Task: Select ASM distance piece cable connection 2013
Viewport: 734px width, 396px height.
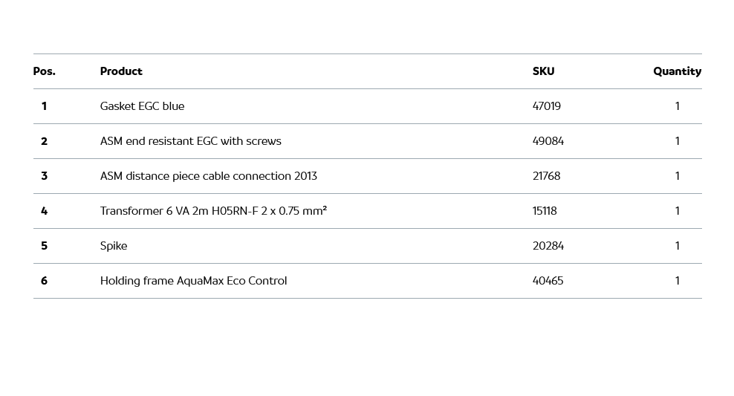Action: click(208, 176)
